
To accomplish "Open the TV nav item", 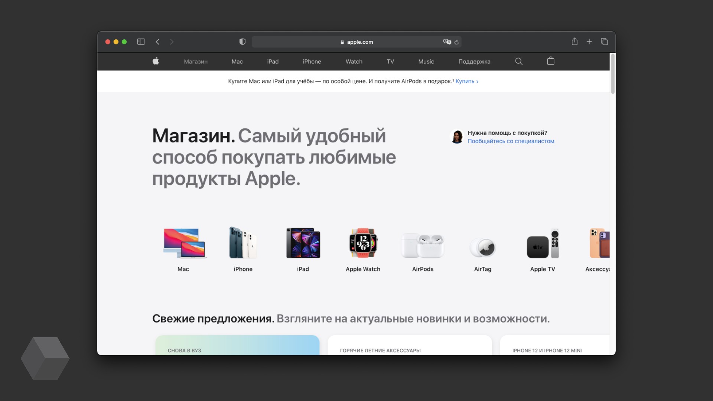I will pyautogui.click(x=390, y=62).
